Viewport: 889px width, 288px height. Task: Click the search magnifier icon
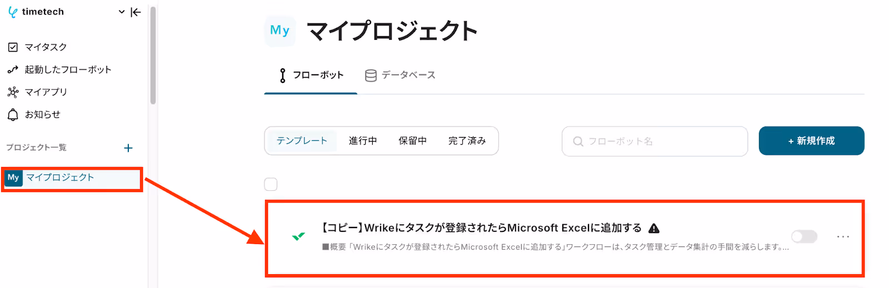[x=578, y=142]
